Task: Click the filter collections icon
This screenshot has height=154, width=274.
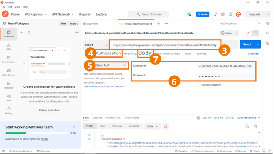Action: (29, 32)
